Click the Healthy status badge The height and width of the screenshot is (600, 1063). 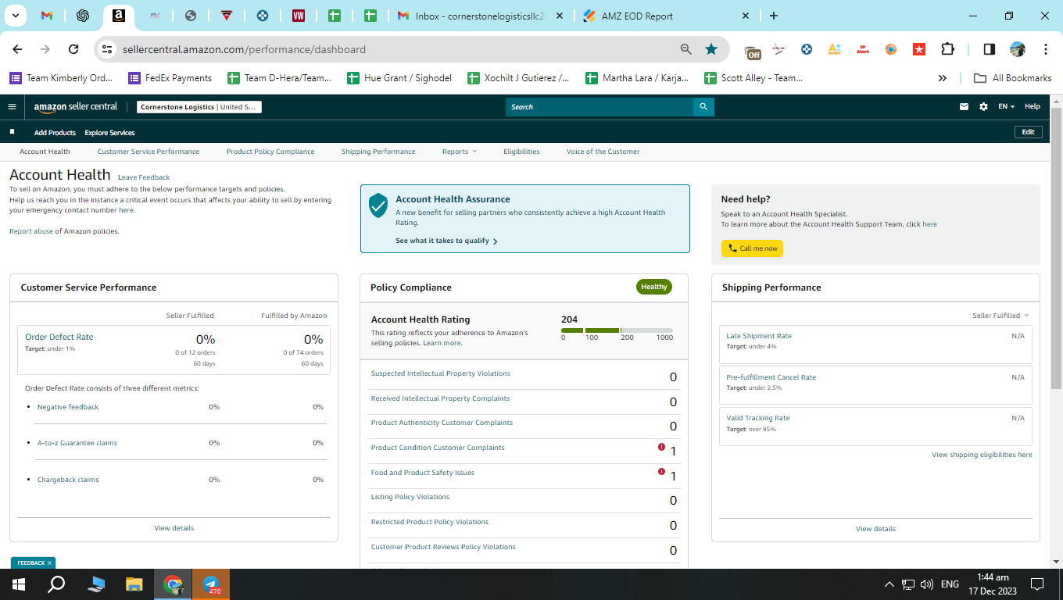tap(653, 287)
